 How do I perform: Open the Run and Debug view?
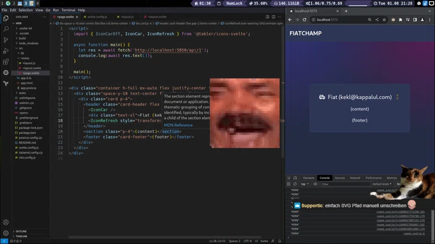6,51
